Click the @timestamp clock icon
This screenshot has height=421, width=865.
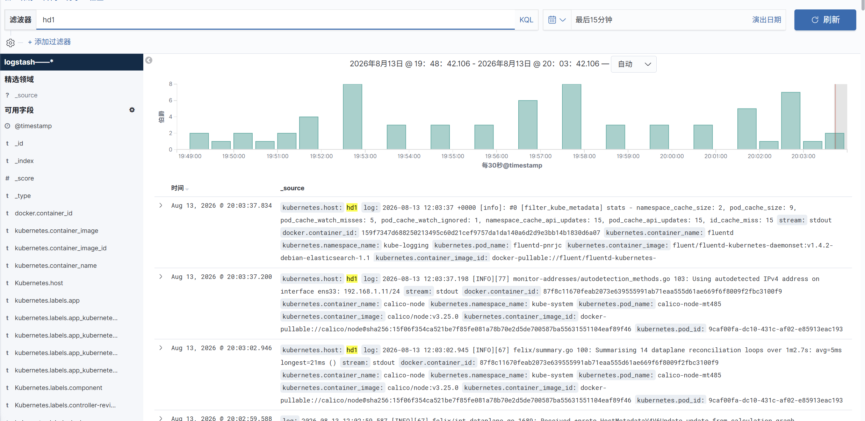pyautogui.click(x=7, y=126)
